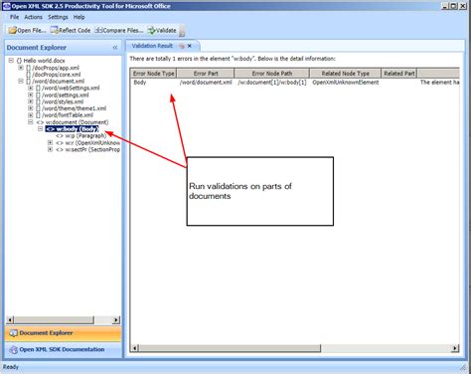
Task: Open the Settings menu
Action: (x=58, y=17)
